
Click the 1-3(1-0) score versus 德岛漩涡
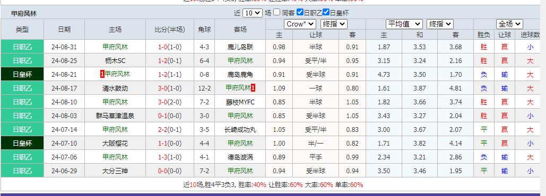[170, 157]
